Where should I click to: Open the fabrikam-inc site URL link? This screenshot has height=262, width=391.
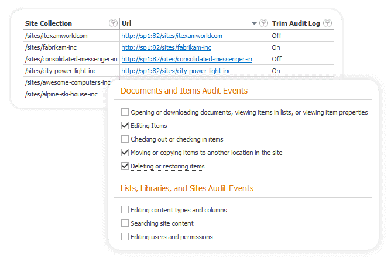click(x=166, y=47)
